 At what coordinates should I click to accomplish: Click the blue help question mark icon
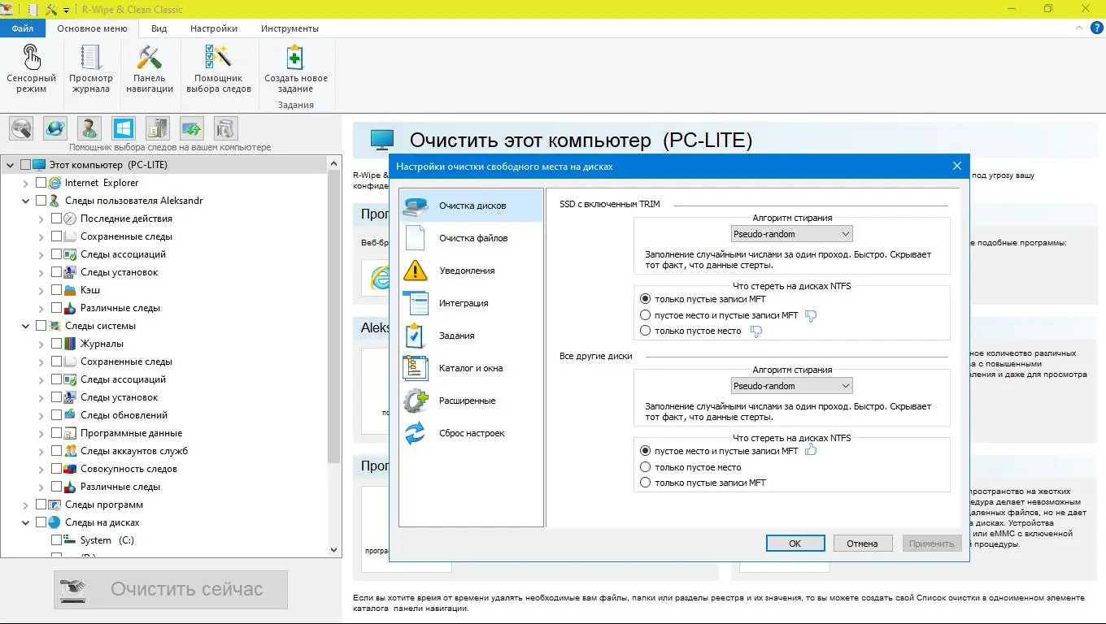pos(1097,27)
